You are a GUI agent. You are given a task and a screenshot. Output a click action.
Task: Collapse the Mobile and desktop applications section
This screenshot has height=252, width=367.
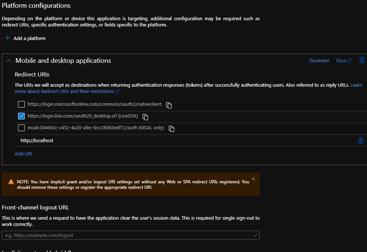point(9,61)
